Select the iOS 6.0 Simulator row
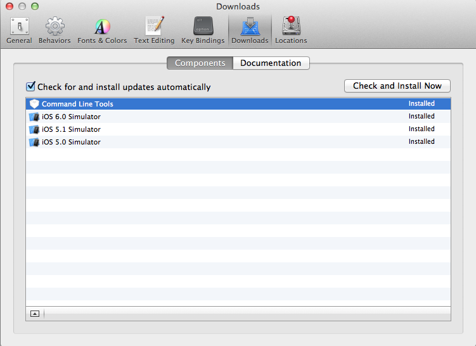The width and height of the screenshot is (476, 346). (238, 117)
